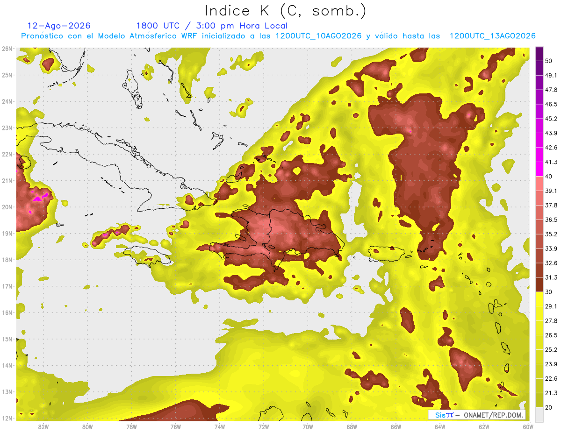Click the colorbar label "33.9"
Viewport: 561px width, 433px height.
551,248
